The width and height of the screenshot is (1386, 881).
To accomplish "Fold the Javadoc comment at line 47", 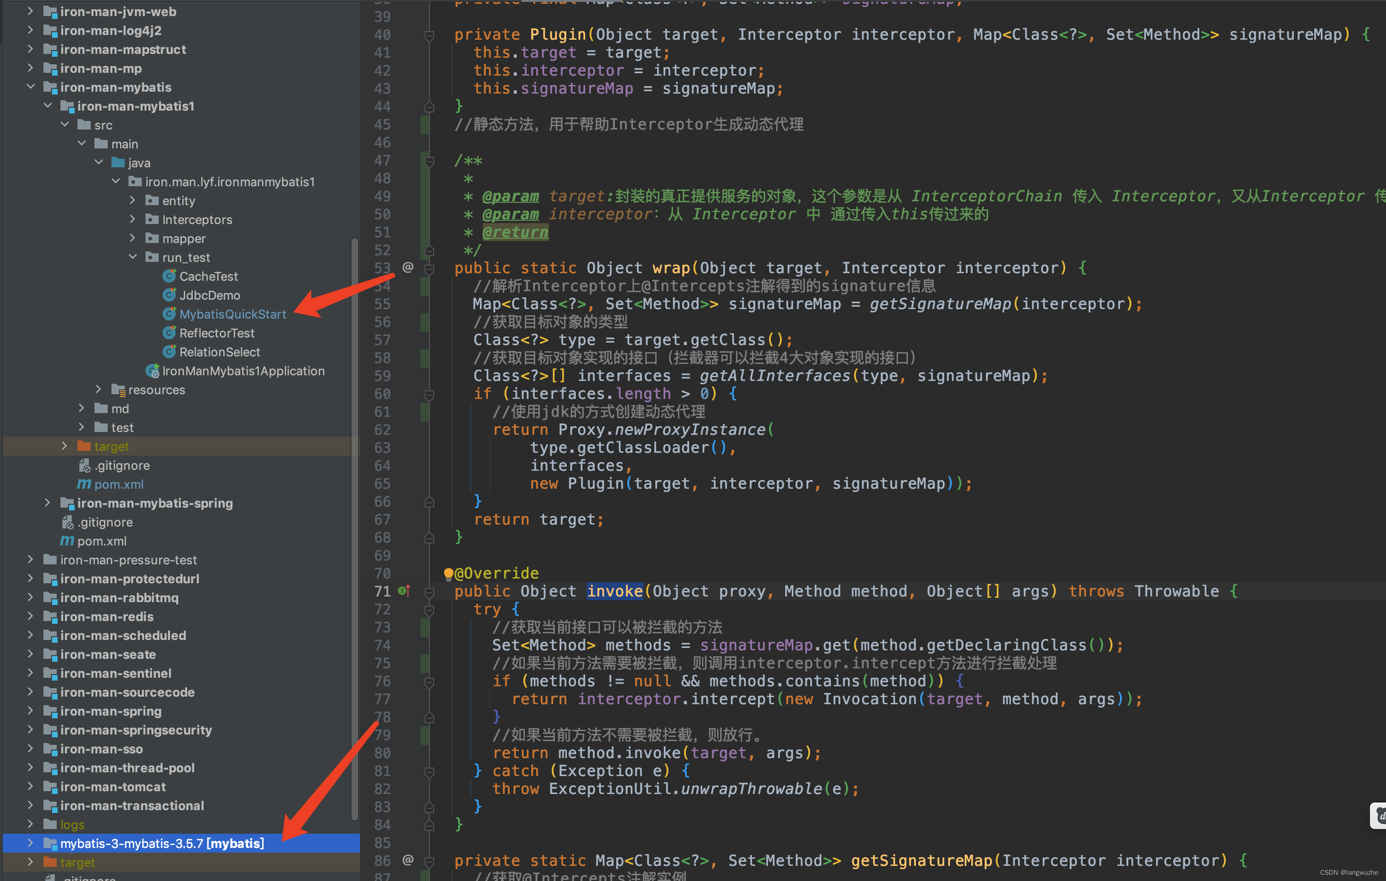I will (x=429, y=161).
